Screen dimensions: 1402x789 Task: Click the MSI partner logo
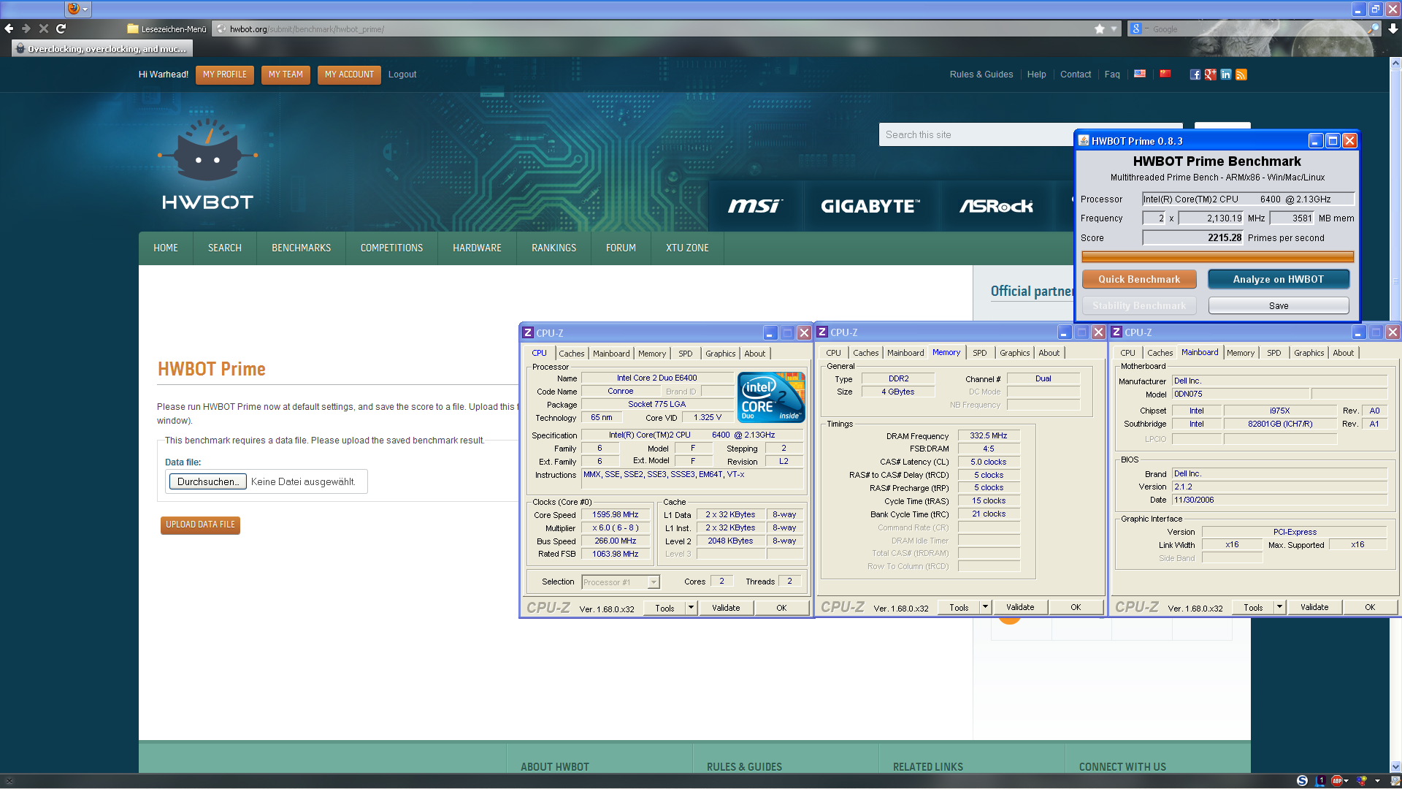tap(754, 206)
